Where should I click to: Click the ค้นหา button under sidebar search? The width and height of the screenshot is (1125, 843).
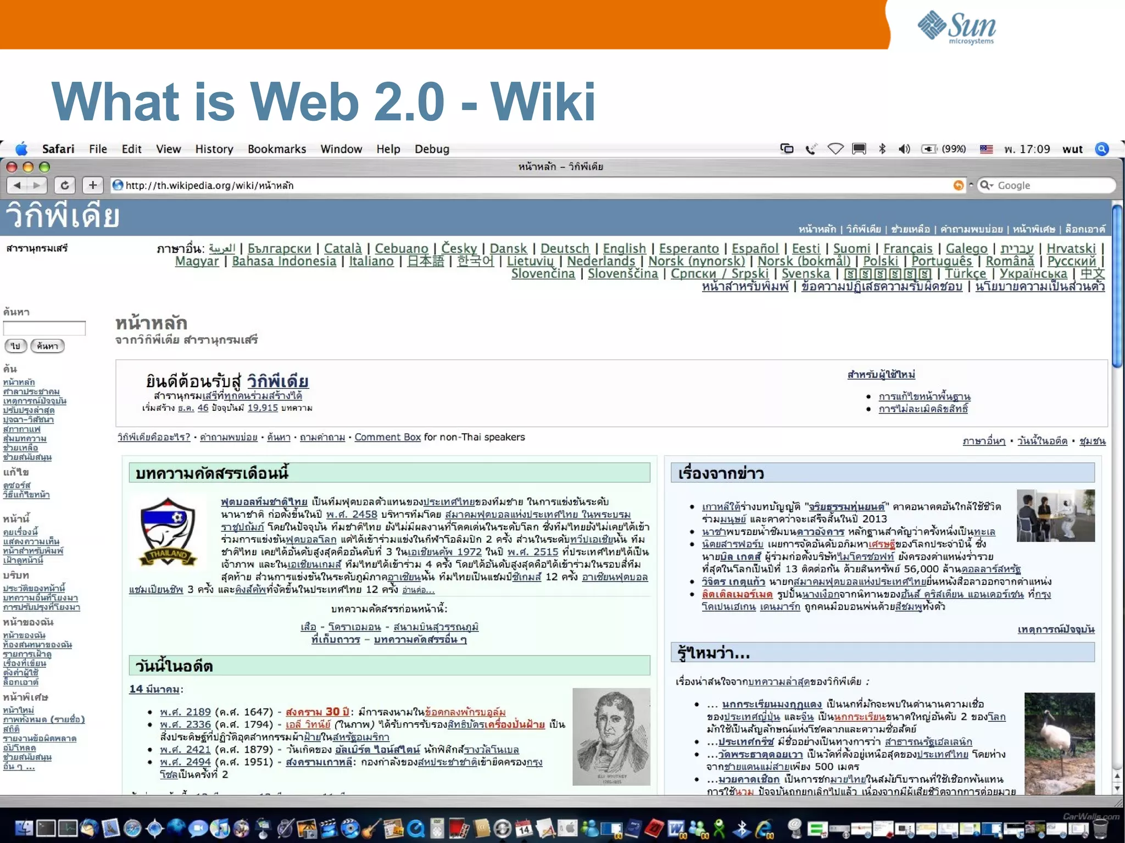[x=48, y=346]
